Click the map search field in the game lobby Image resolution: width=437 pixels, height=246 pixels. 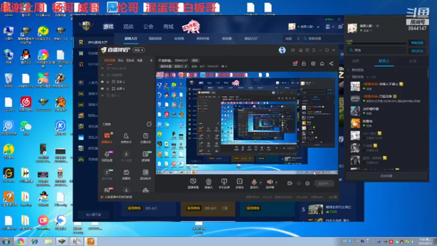(323, 38)
